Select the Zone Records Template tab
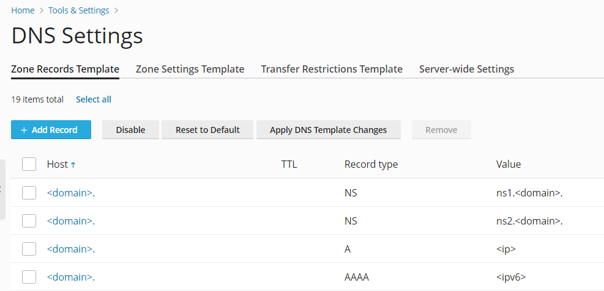Image resolution: width=604 pixels, height=291 pixels. [x=65, y=69]
